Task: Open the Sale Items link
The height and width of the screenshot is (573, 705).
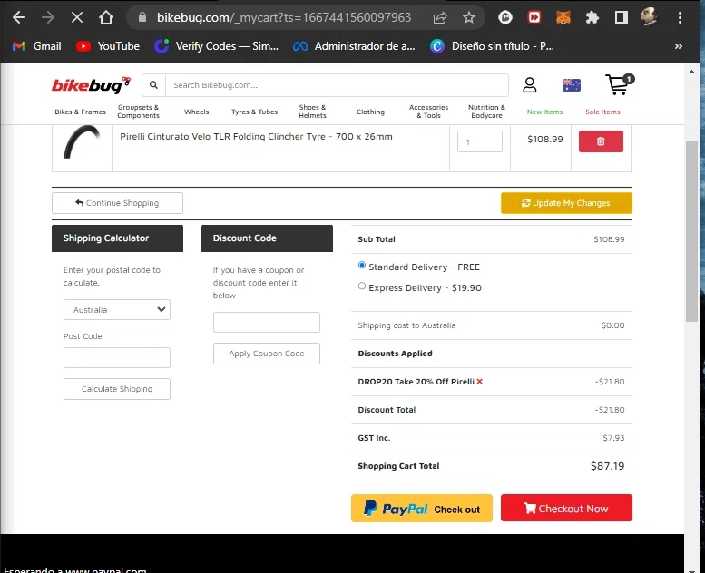Action: (602, 112)
